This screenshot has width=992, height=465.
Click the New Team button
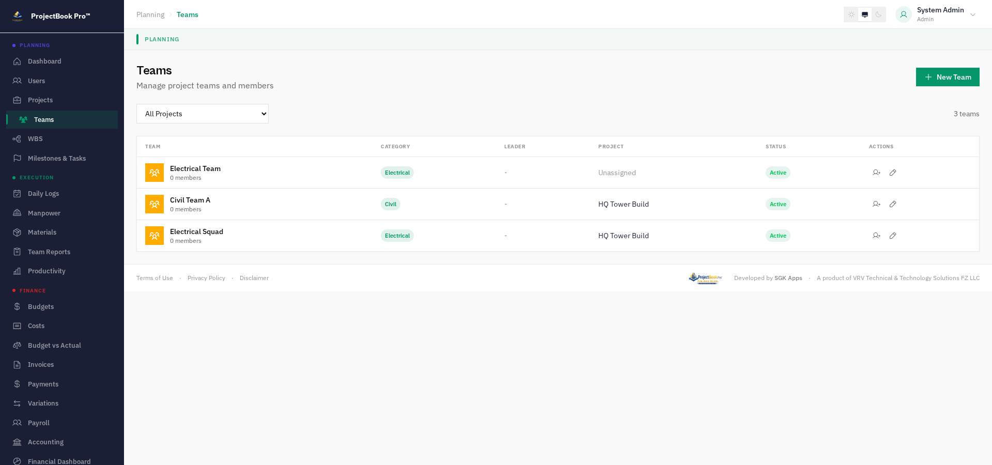(948, 77)
